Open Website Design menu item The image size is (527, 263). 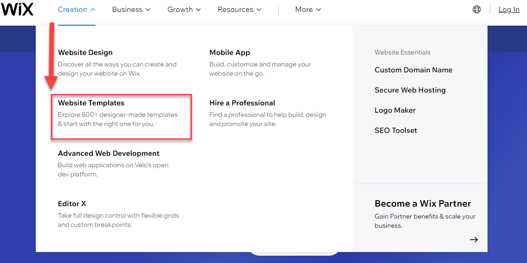[85, 53]
